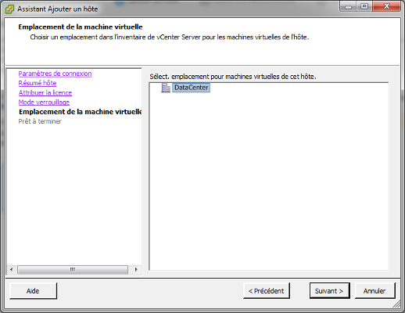Minimize the Assistant Ajouter un hôte window
The height and width of the screenshot is (313, 405).
pos(349,6)
